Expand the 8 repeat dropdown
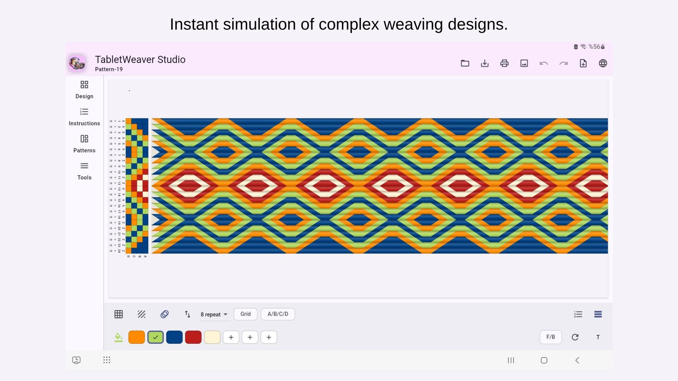The height and width of the screenshot is (381, 678). pyautogui.click(x=214, y=315)
